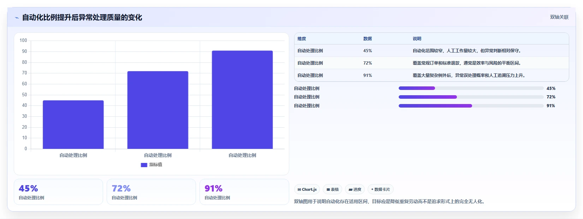Click the footer note starting 双轴图用于说明
Screen dimensions: 583x219
[390, 202]
